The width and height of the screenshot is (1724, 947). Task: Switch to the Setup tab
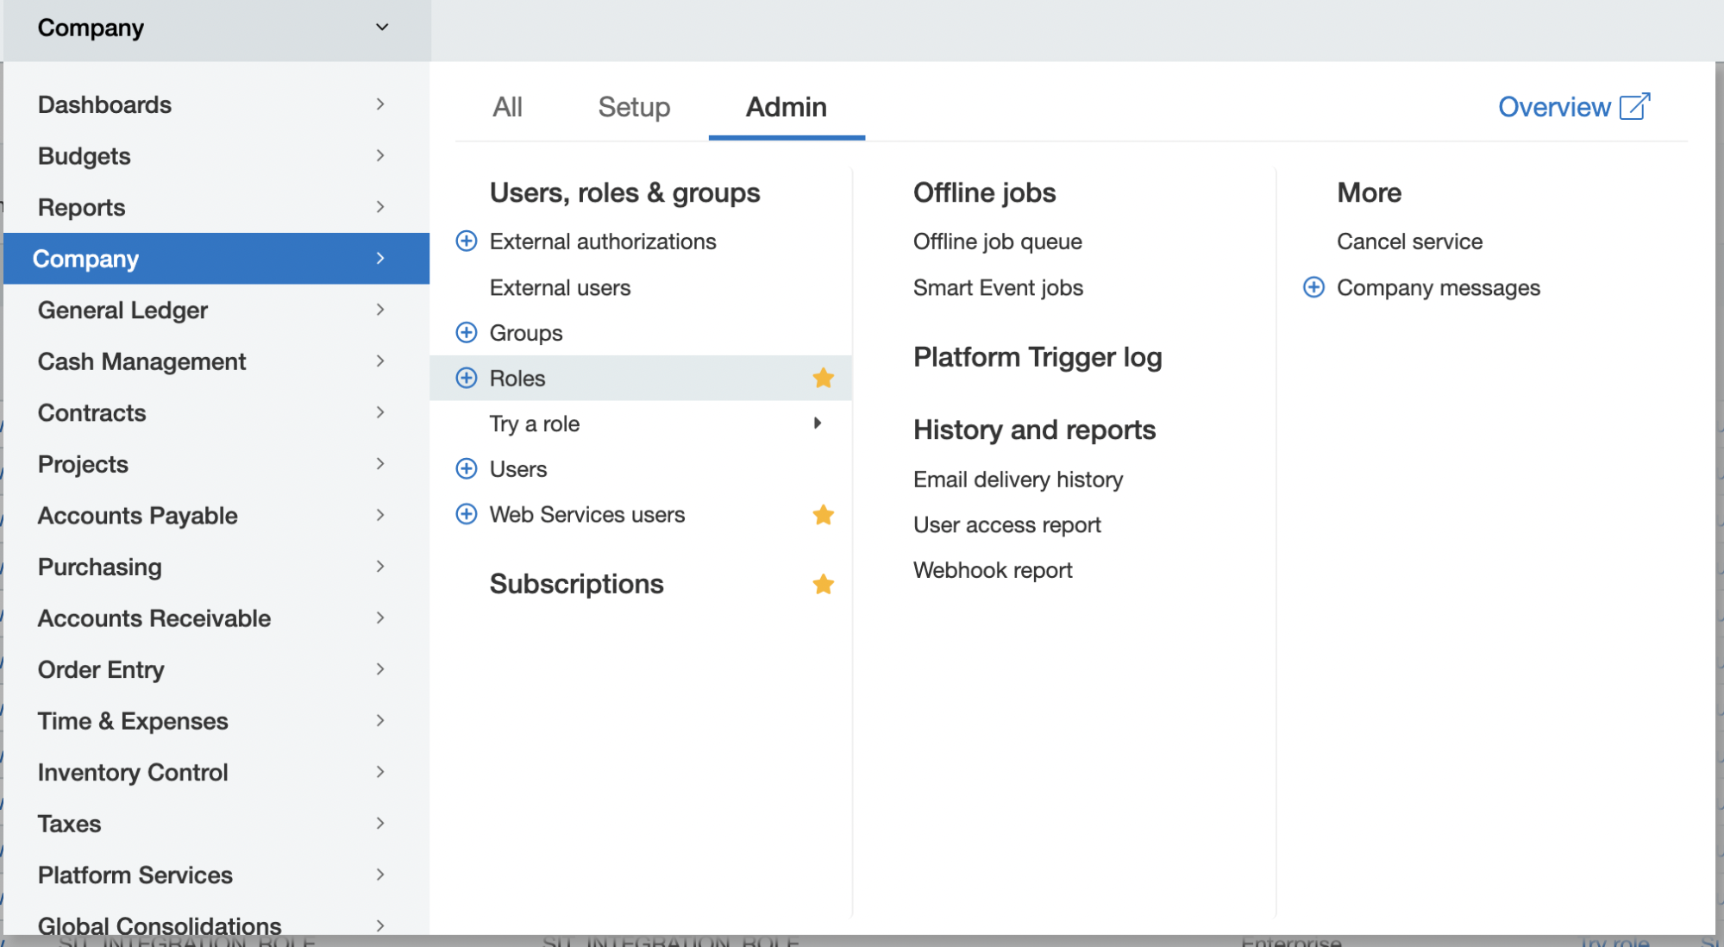(x=633, y=107)
